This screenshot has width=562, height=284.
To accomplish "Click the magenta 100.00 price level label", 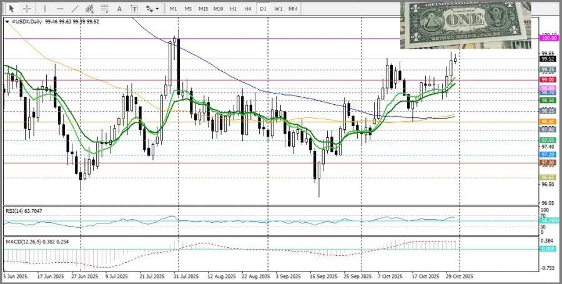I will click(x=548, y=38).
